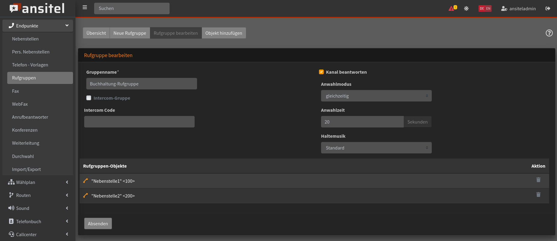Viewport: 557px width, 241px height.
Task: Click the ansiteladmin user icon
Action: pos(504,9)
